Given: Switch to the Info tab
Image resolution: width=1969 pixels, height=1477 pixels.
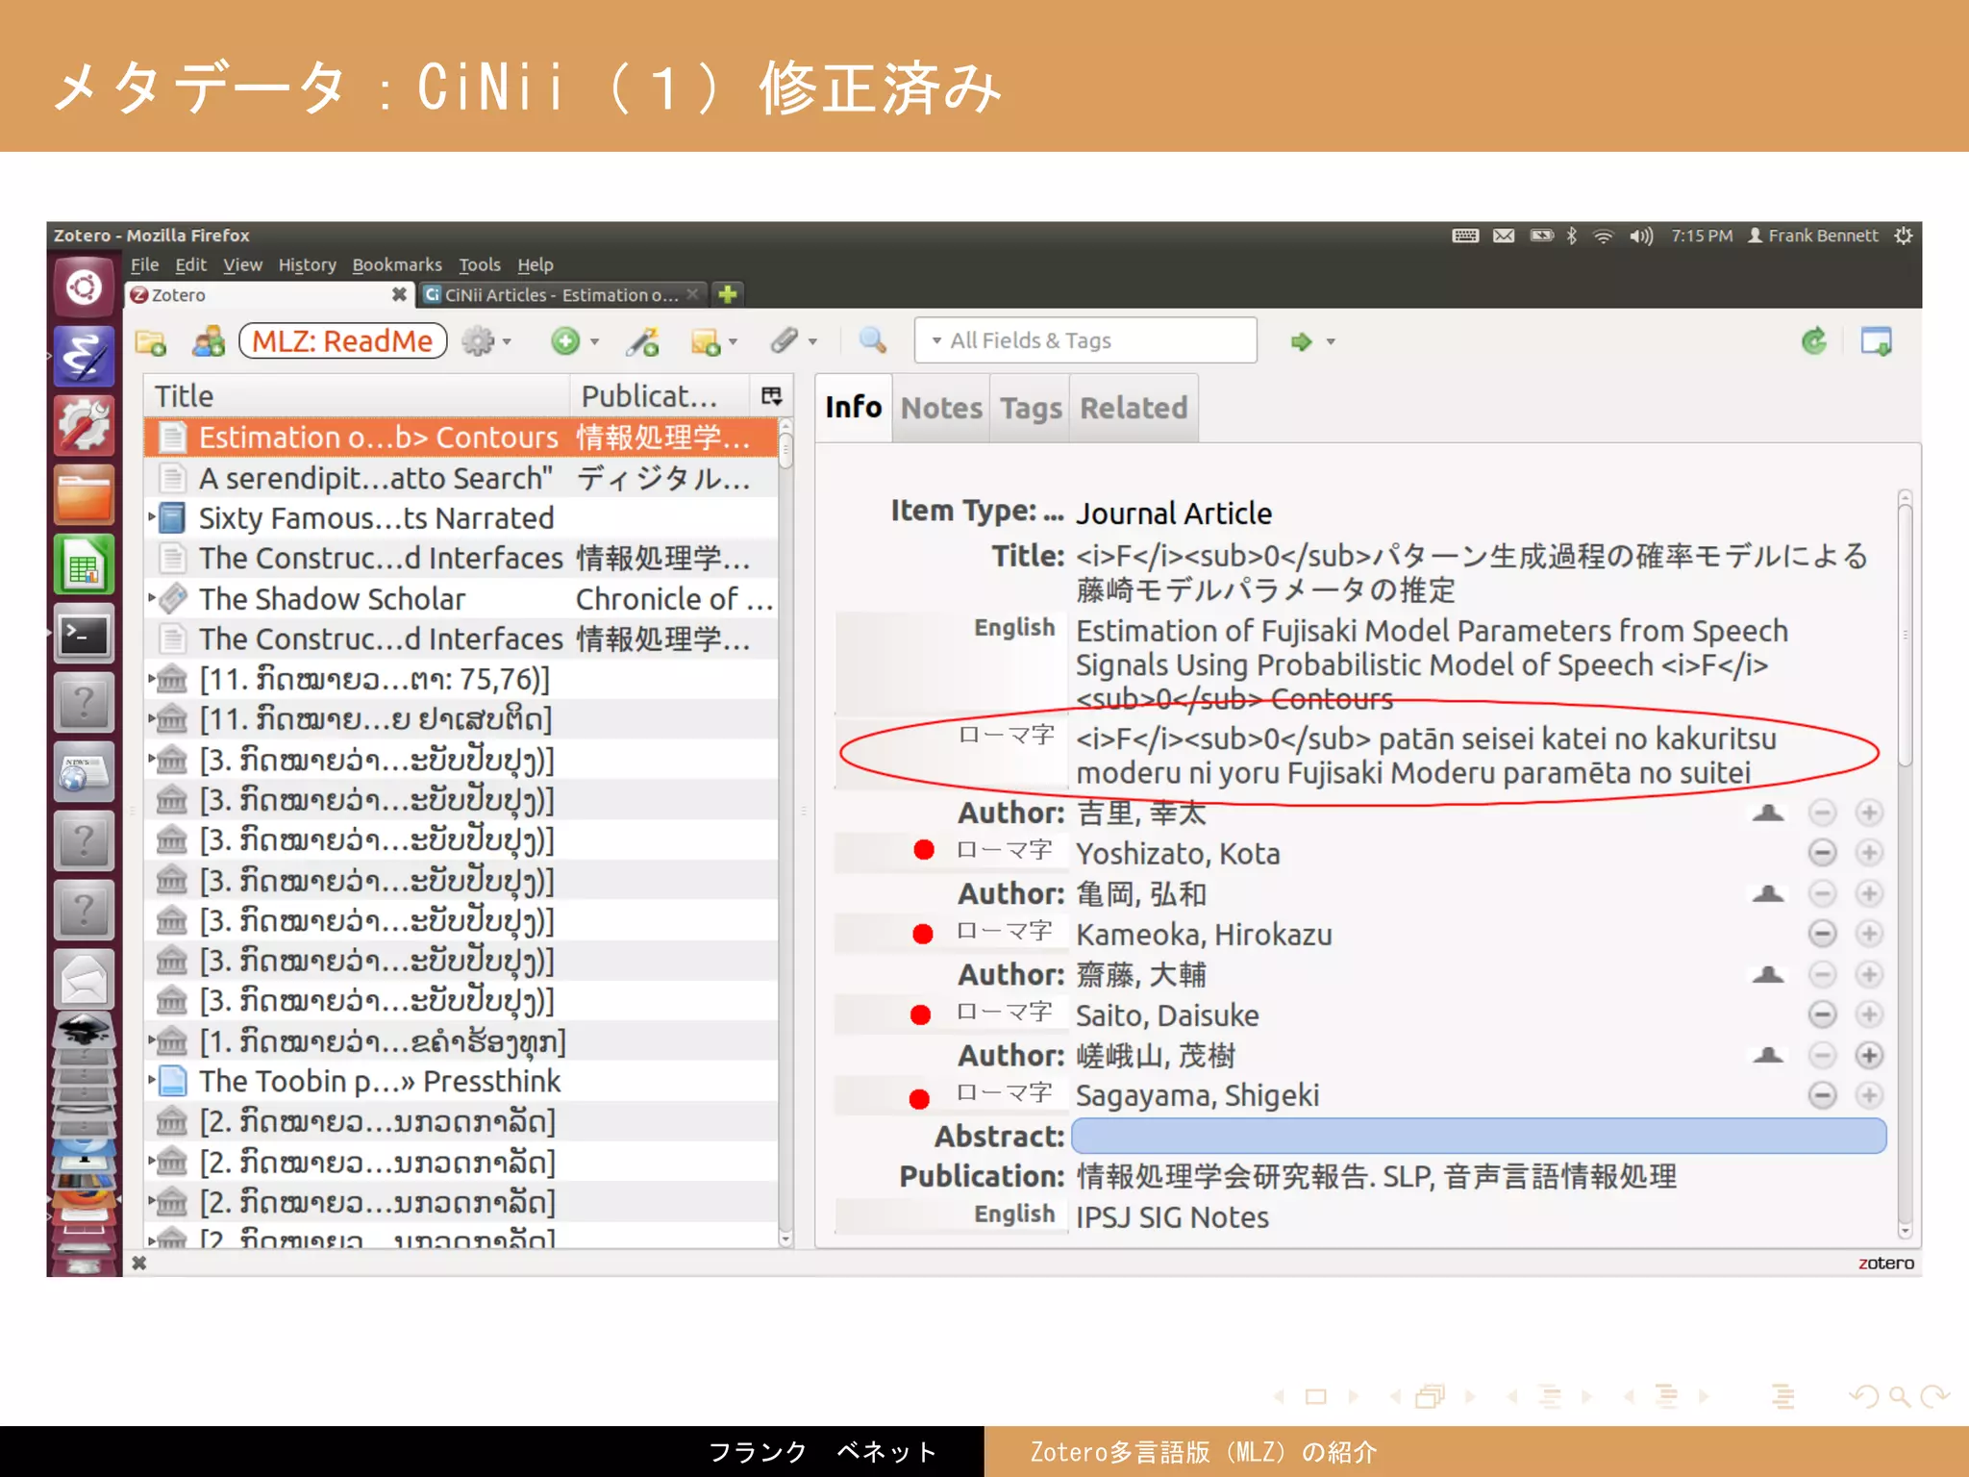Looking at the screenshot, I should (x=853, y=408).
